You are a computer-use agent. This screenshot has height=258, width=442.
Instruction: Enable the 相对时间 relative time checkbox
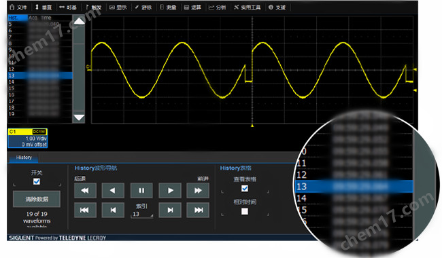point(245,211)
